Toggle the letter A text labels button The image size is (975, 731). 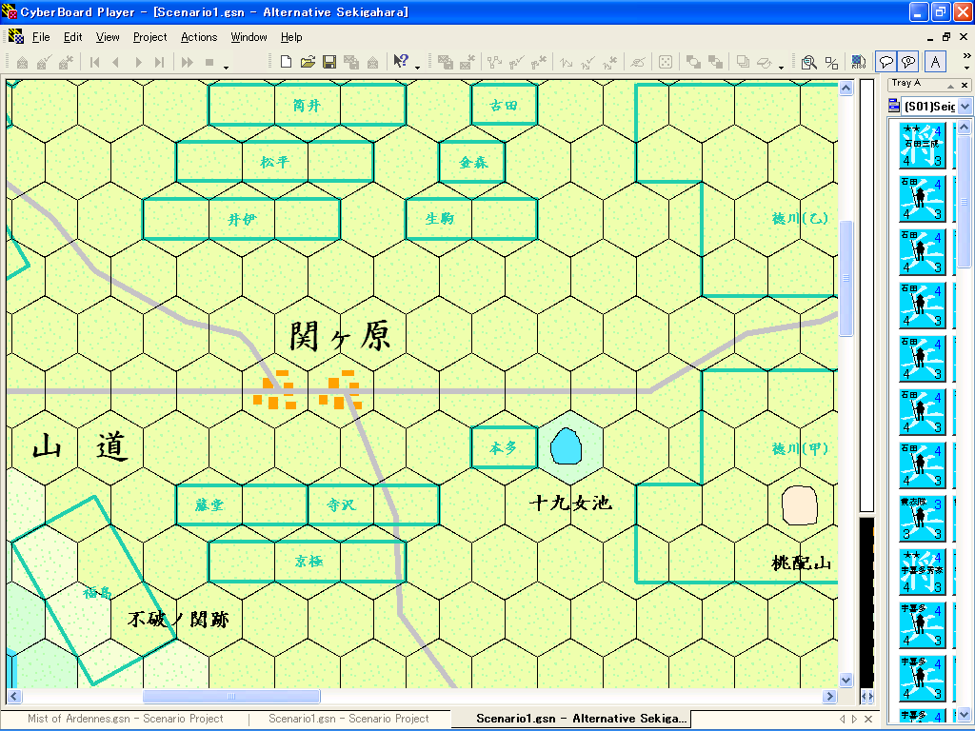[x=936, y=63]
